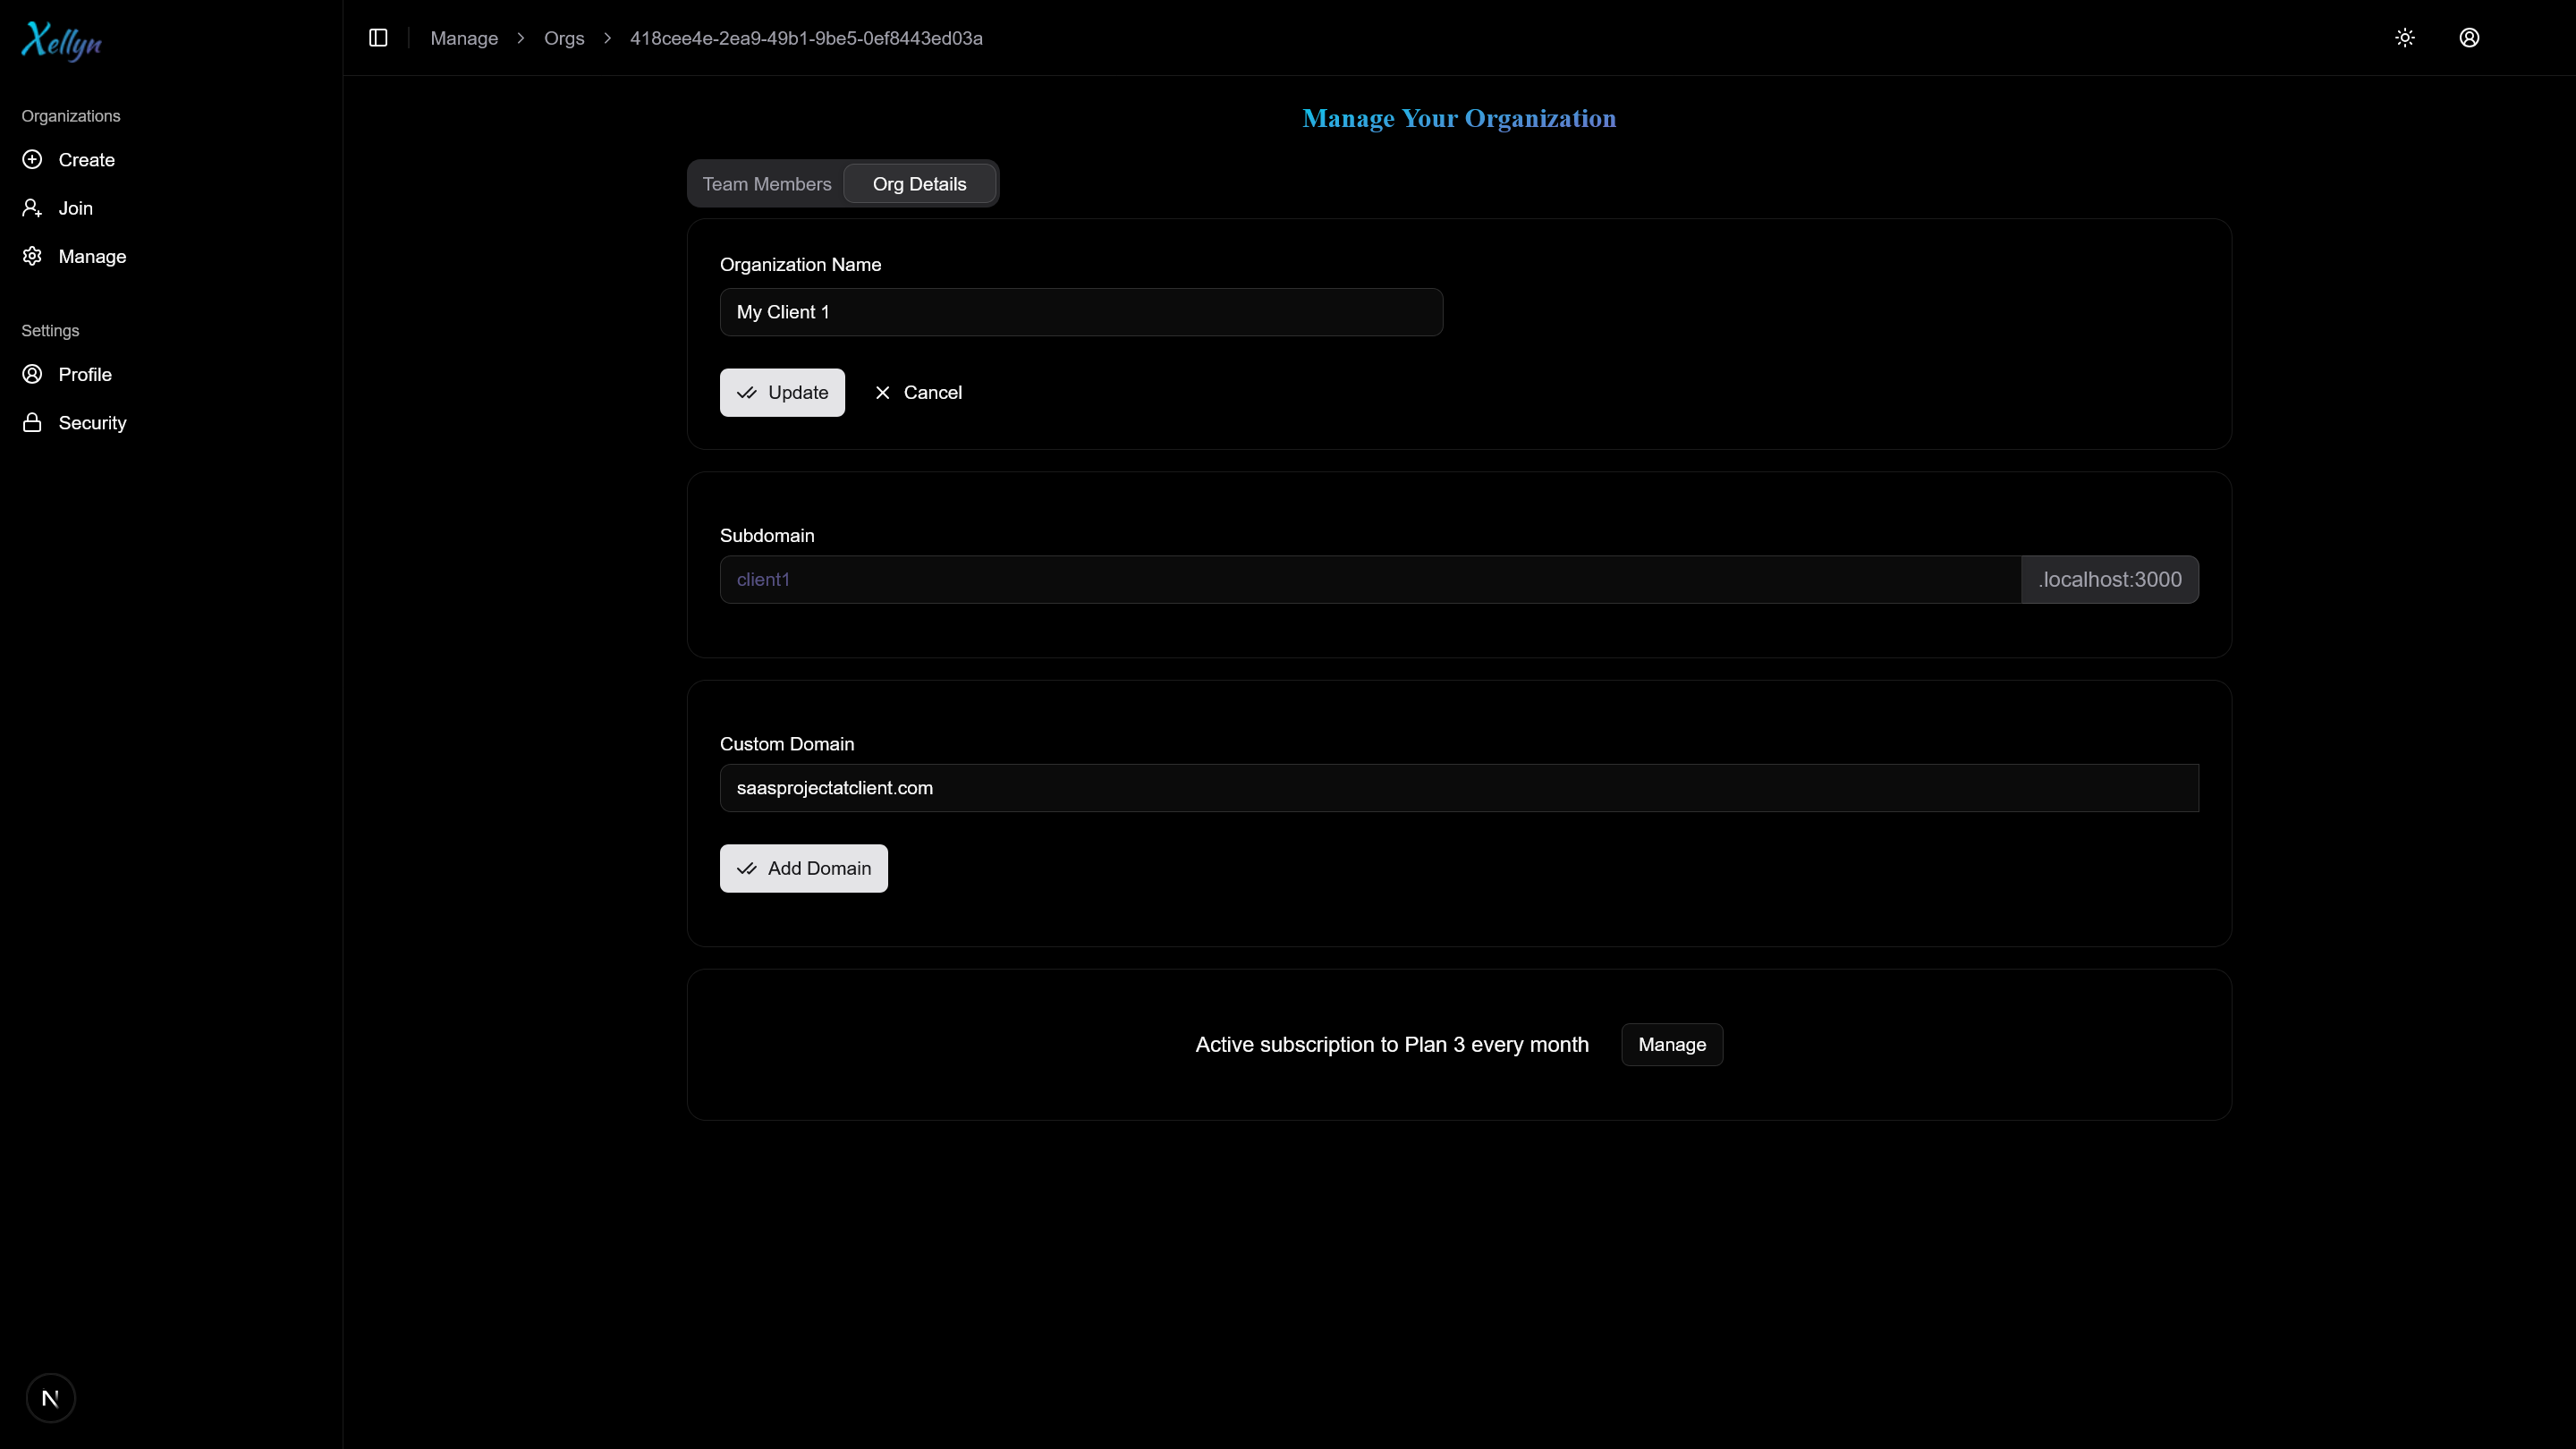Screen dimensions: 2576x1449
Task: Open the Join organization page
Action: (75, 208)
